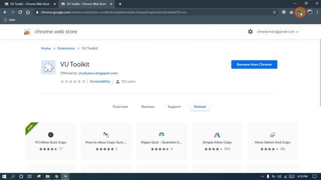Open Windows search from taskbar
The image size is (321, 180).
13,176
